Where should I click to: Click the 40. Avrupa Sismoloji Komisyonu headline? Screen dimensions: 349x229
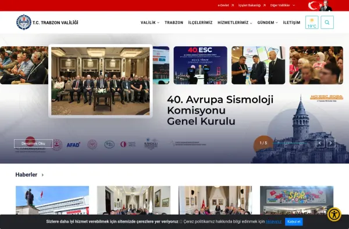coord(220,110)
